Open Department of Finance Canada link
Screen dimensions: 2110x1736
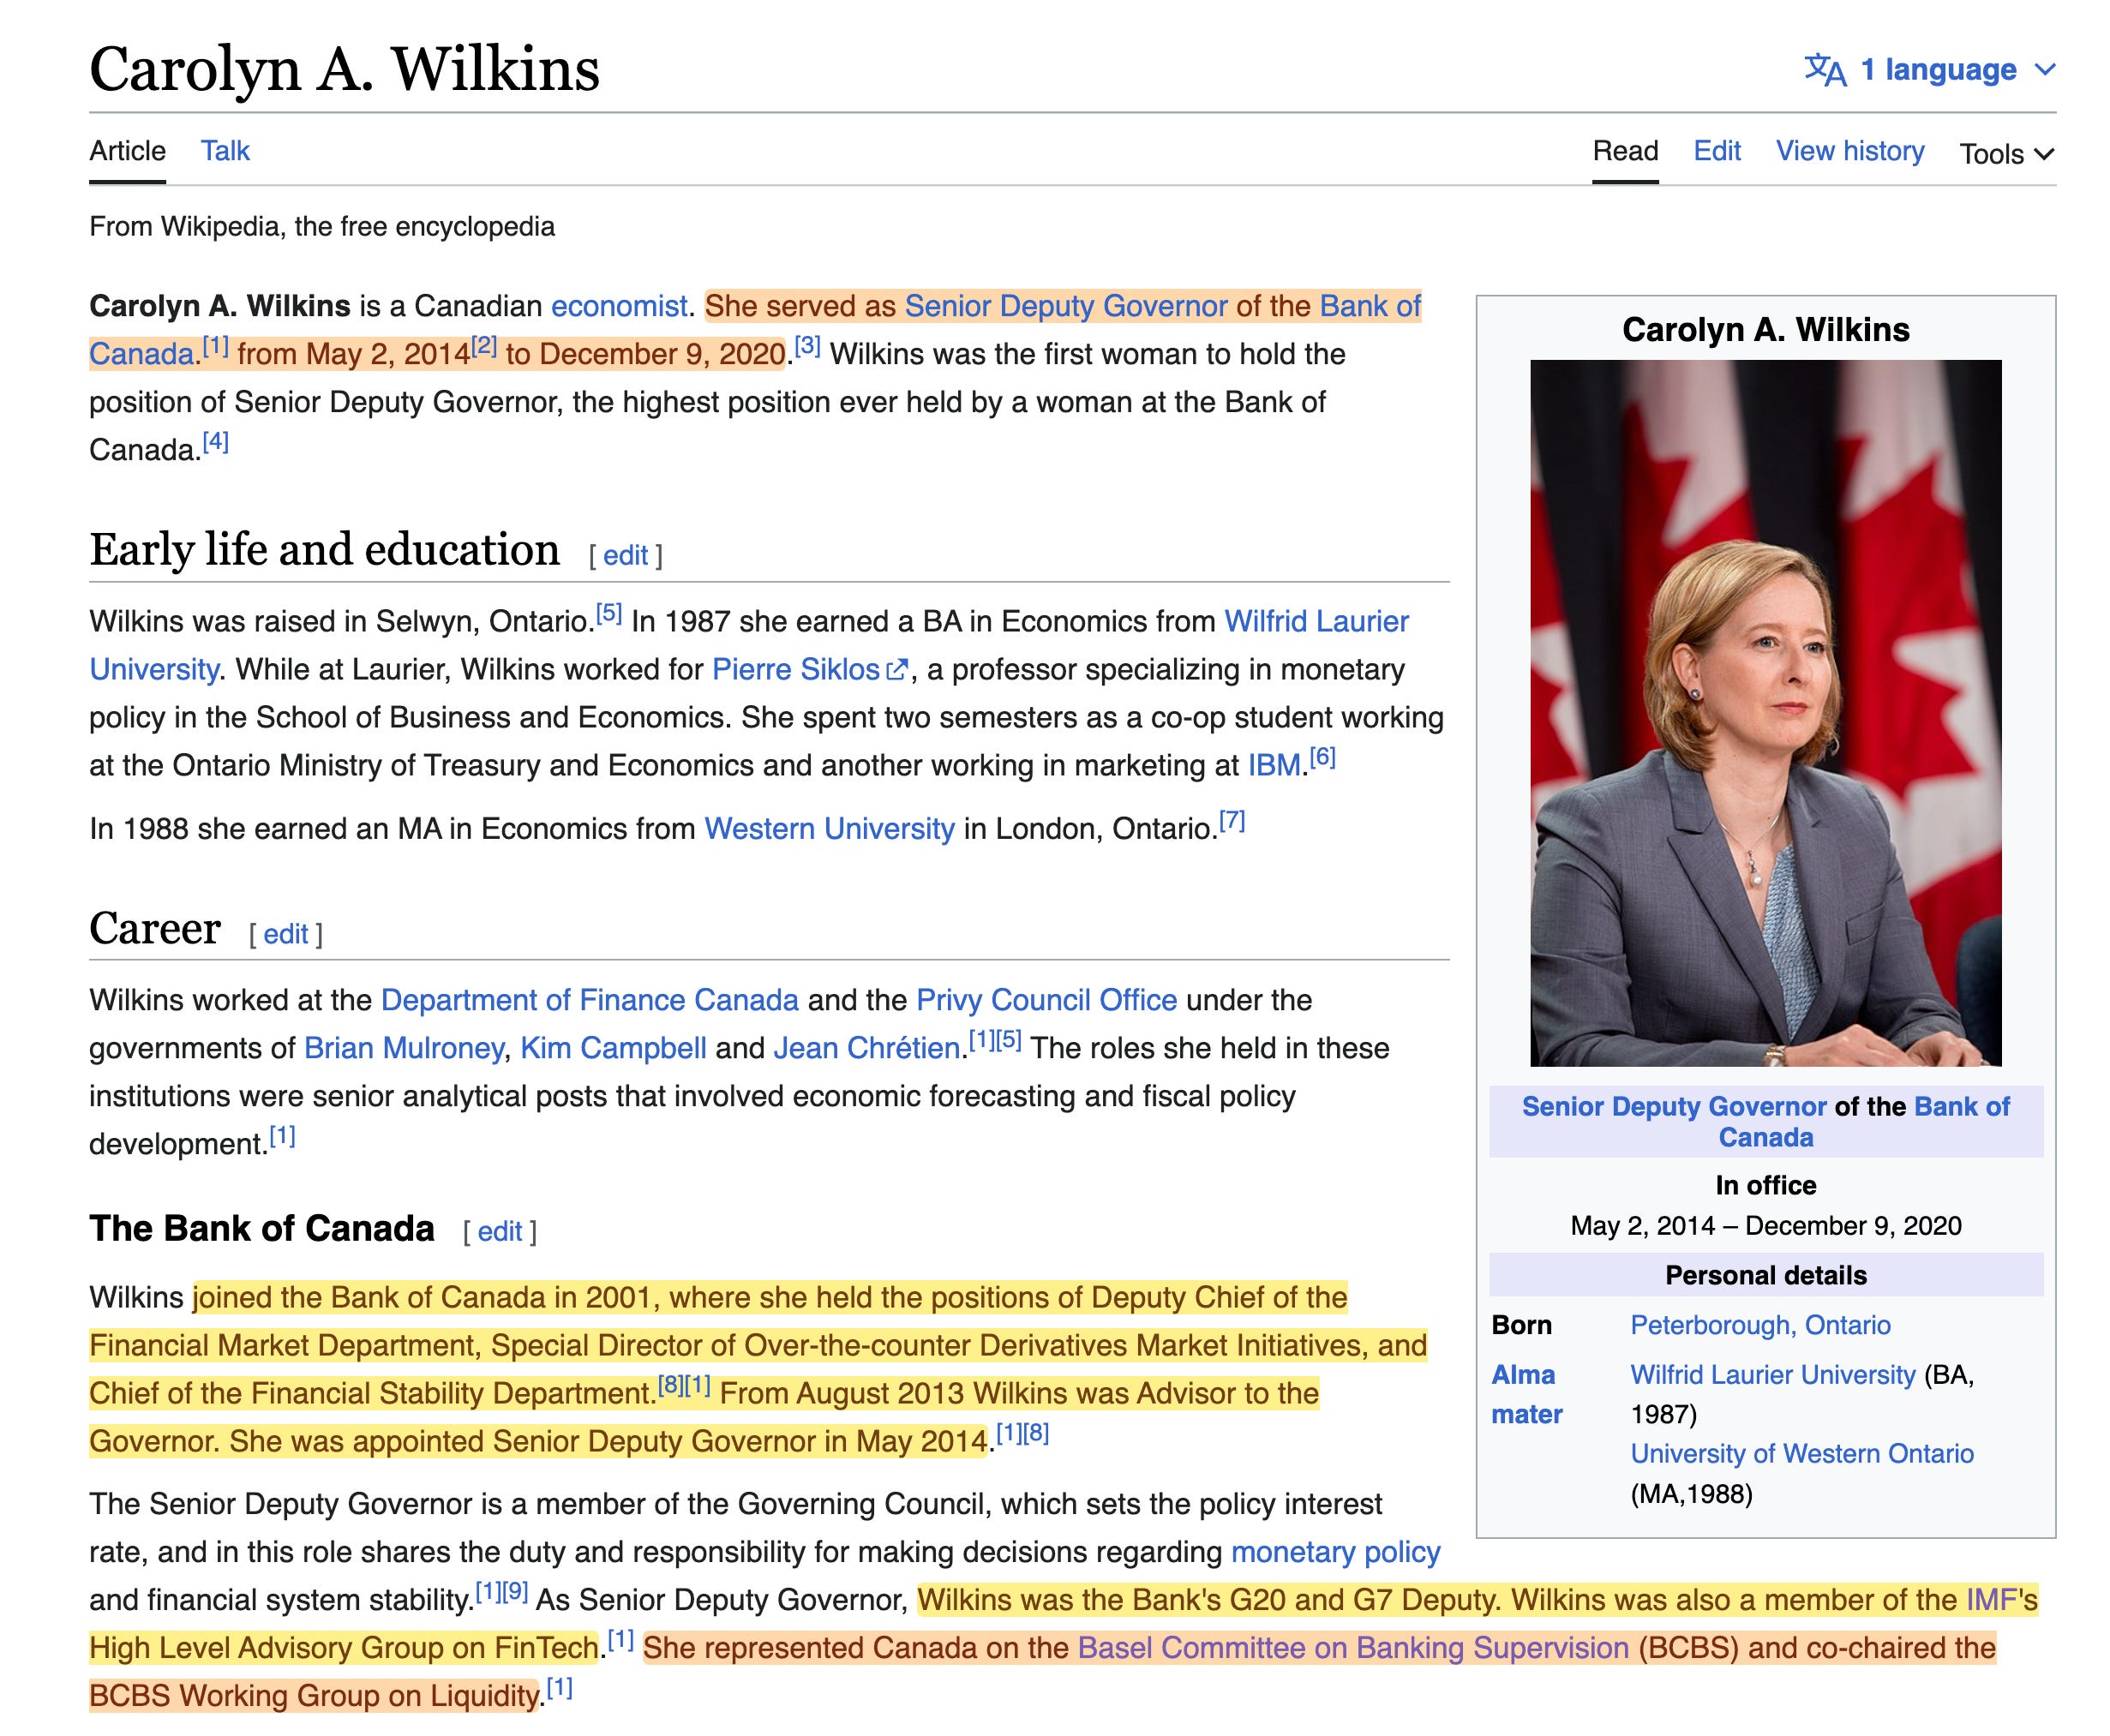589,1000
